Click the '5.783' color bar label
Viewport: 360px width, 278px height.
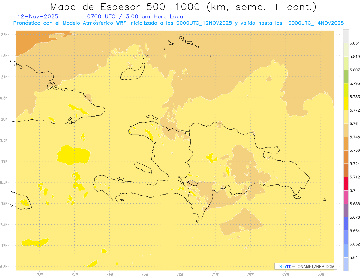pos(355,97)
